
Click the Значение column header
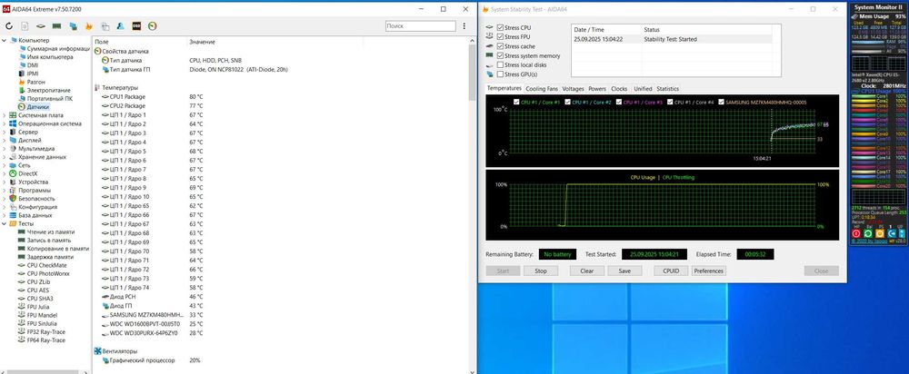[203, 42]
